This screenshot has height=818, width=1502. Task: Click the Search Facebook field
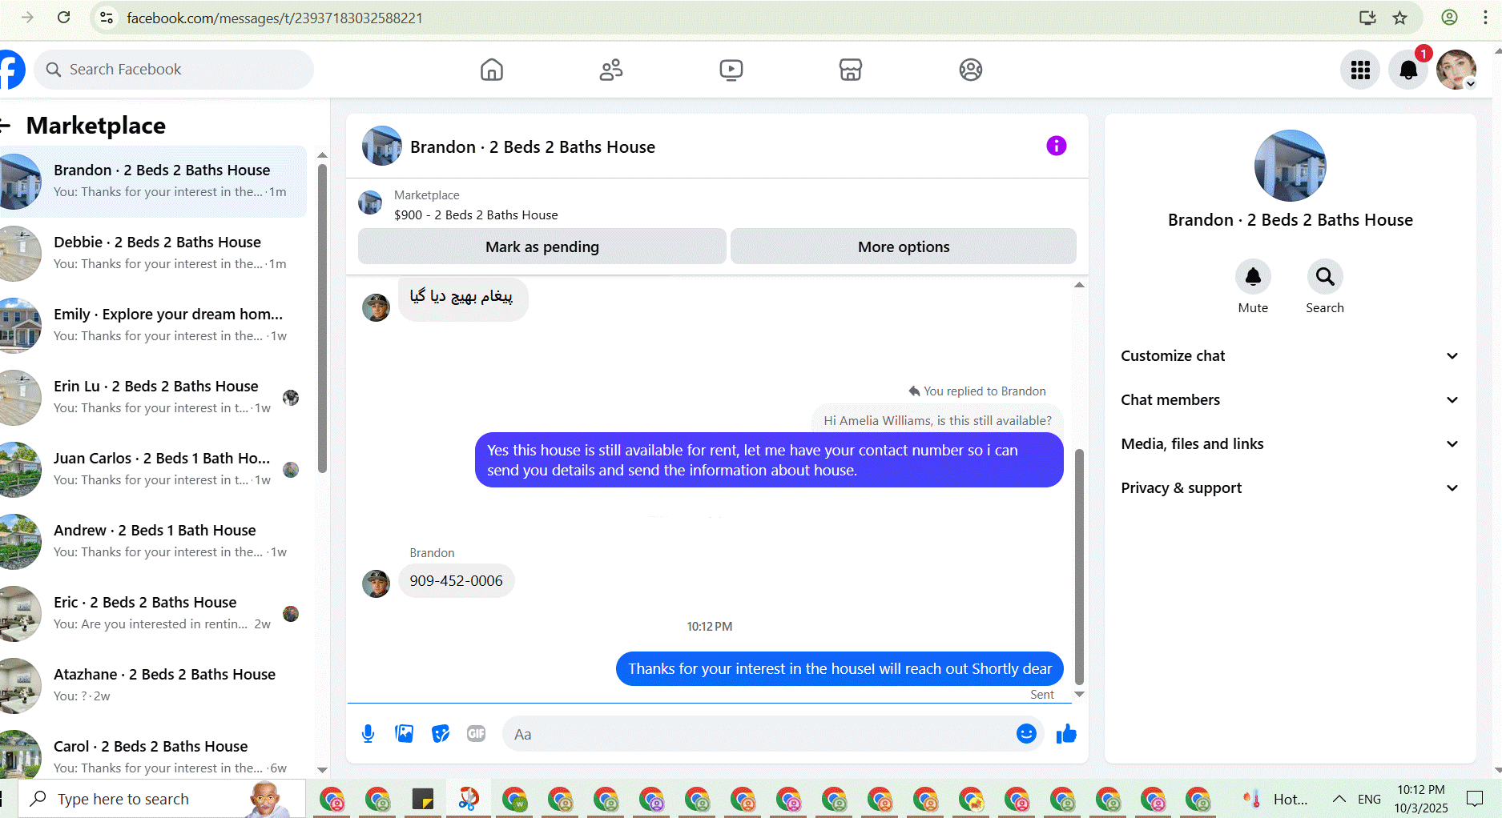click(174, 70)
